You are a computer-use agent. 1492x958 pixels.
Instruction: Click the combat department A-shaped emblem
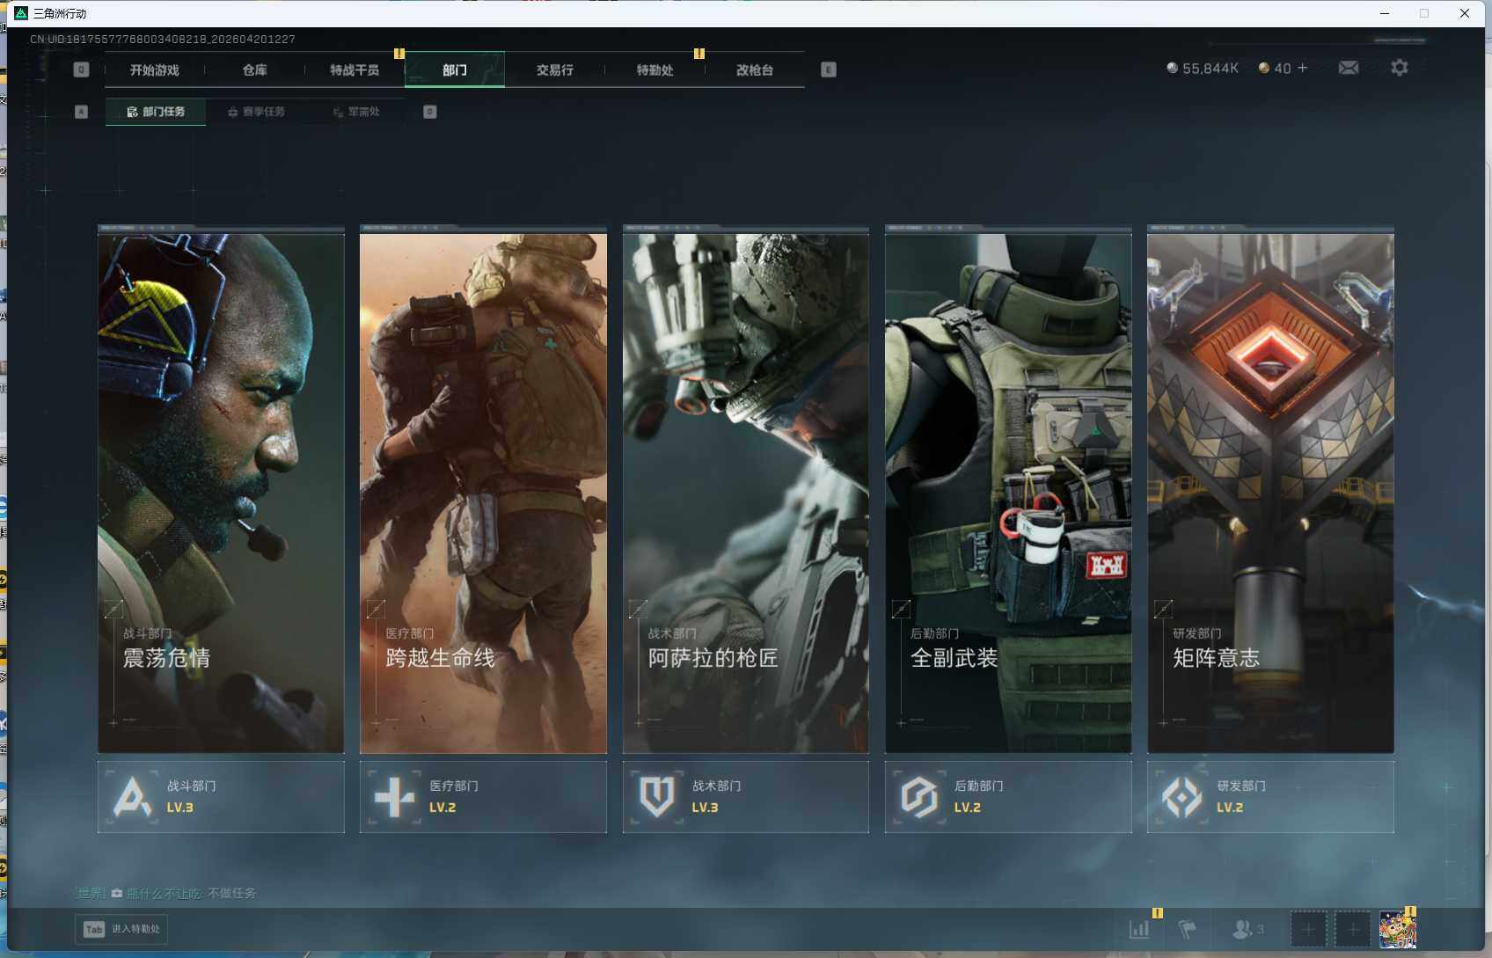[x=132, y=797]
